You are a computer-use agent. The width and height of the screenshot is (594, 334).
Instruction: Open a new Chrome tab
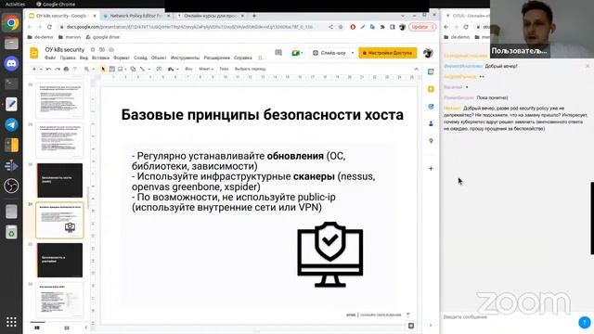[254, 16]
